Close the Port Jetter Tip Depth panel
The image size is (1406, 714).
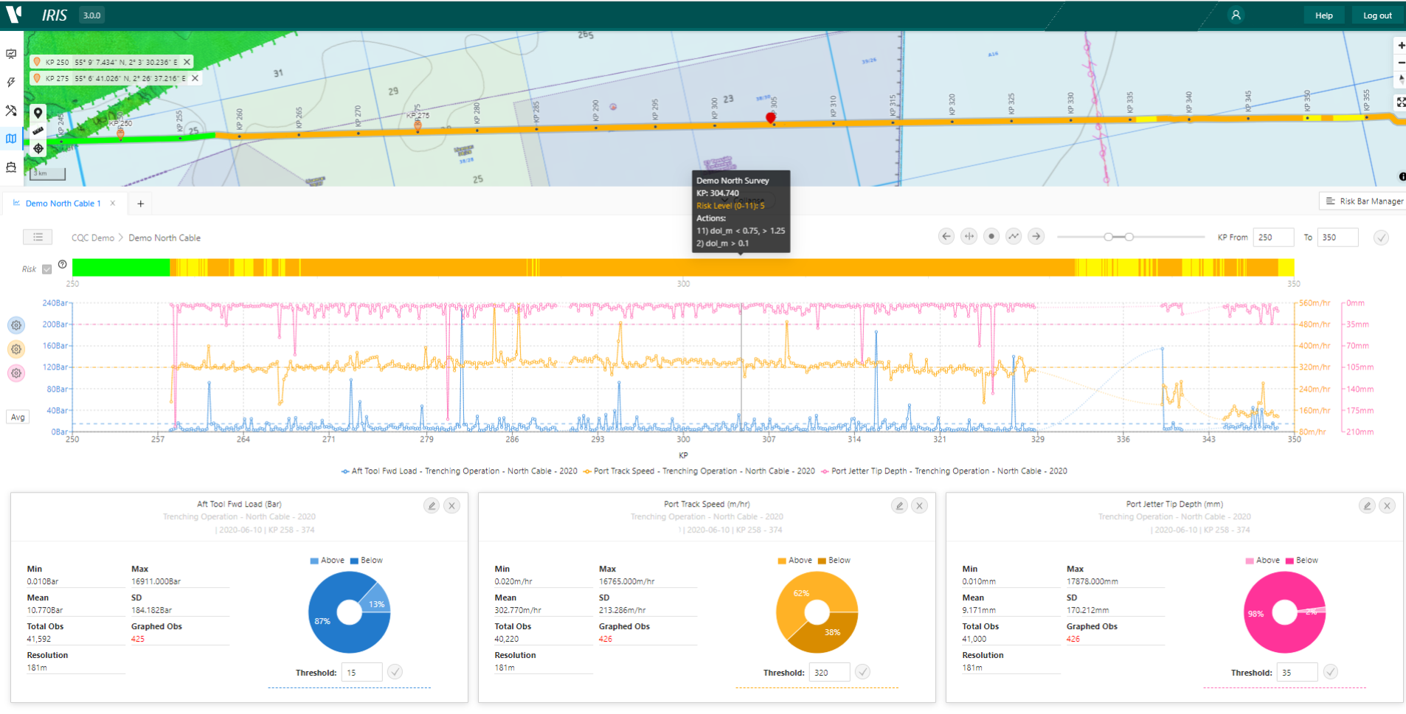pos(1388,505)
